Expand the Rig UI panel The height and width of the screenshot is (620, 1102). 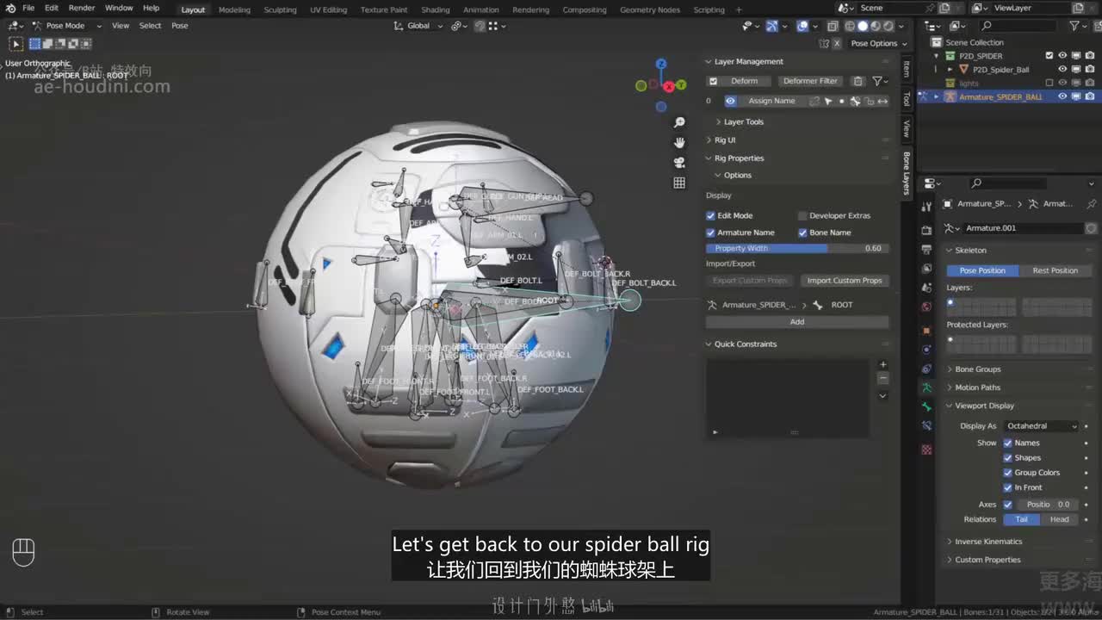pyautogui.click(x=725, y=139)
